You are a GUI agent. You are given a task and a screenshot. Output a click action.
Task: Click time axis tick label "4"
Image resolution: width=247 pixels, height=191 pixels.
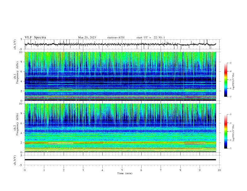102,170
